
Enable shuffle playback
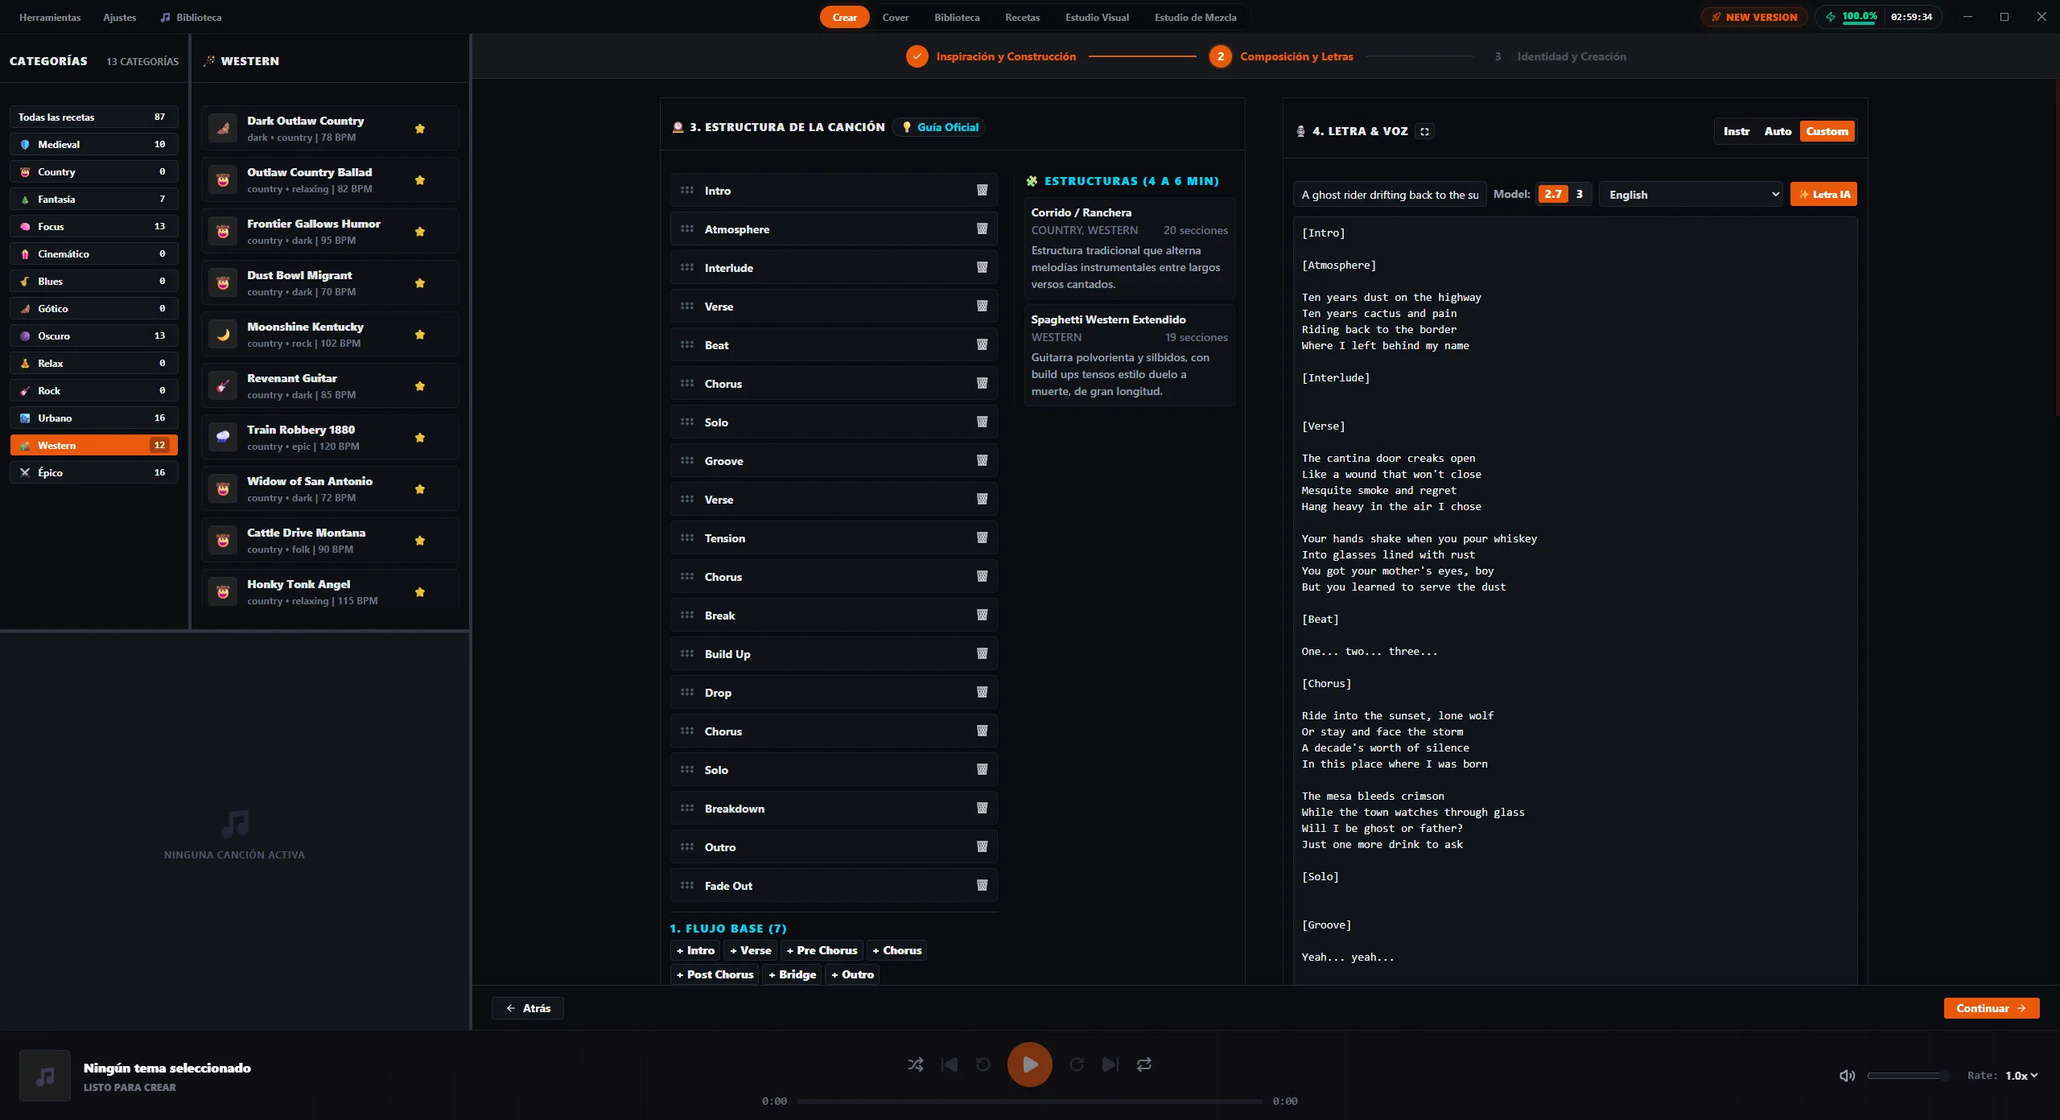916,1064
